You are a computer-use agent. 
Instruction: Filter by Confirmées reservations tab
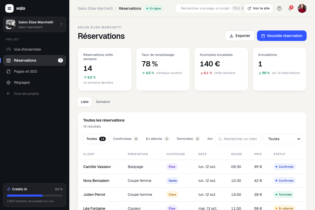point(126,139)
